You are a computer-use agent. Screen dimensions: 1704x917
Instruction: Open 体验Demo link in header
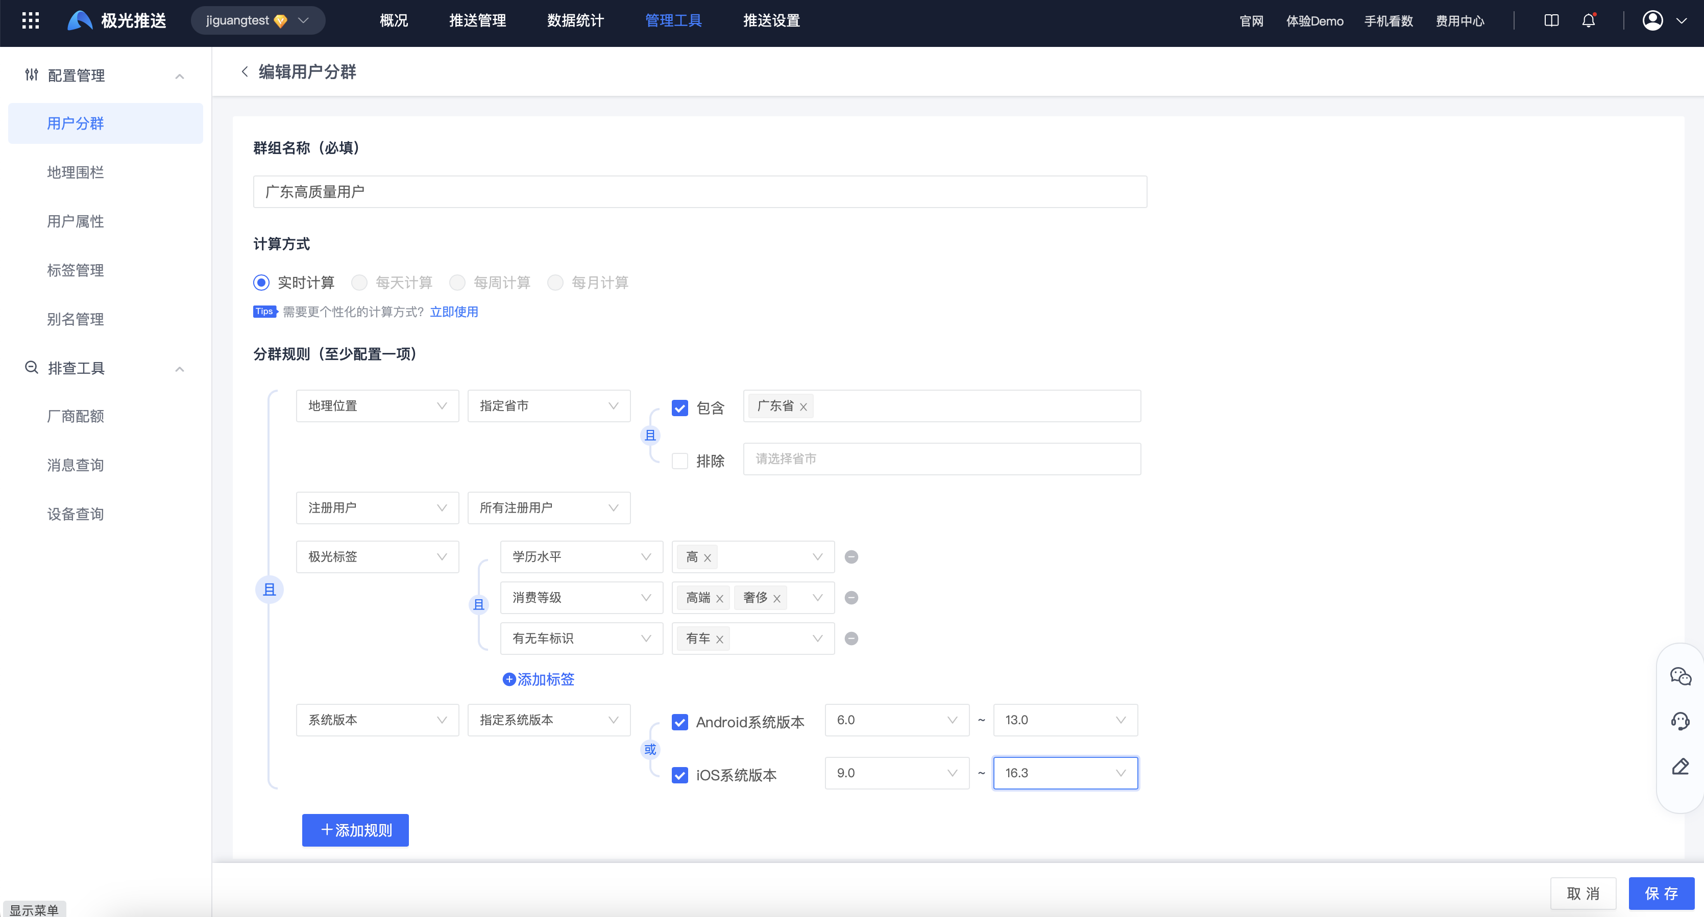click(1314, 20)
